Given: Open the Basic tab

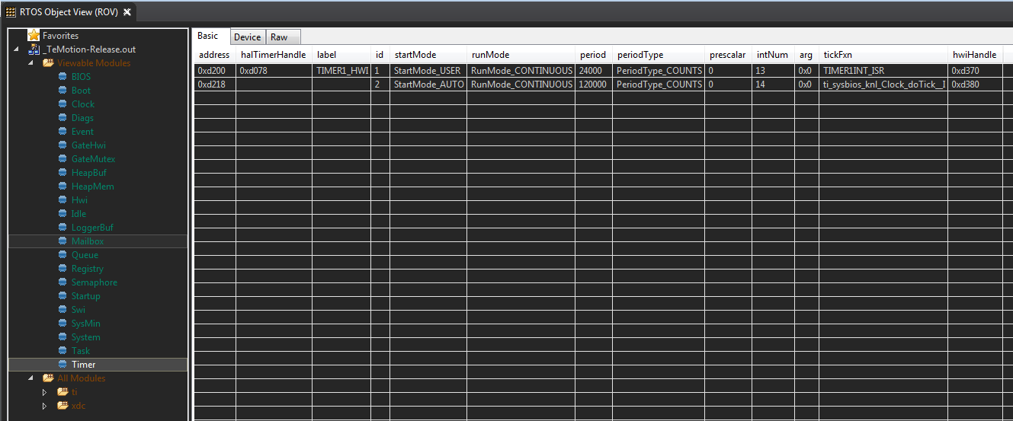Looking at the screenshot, I should pos(208,36).
